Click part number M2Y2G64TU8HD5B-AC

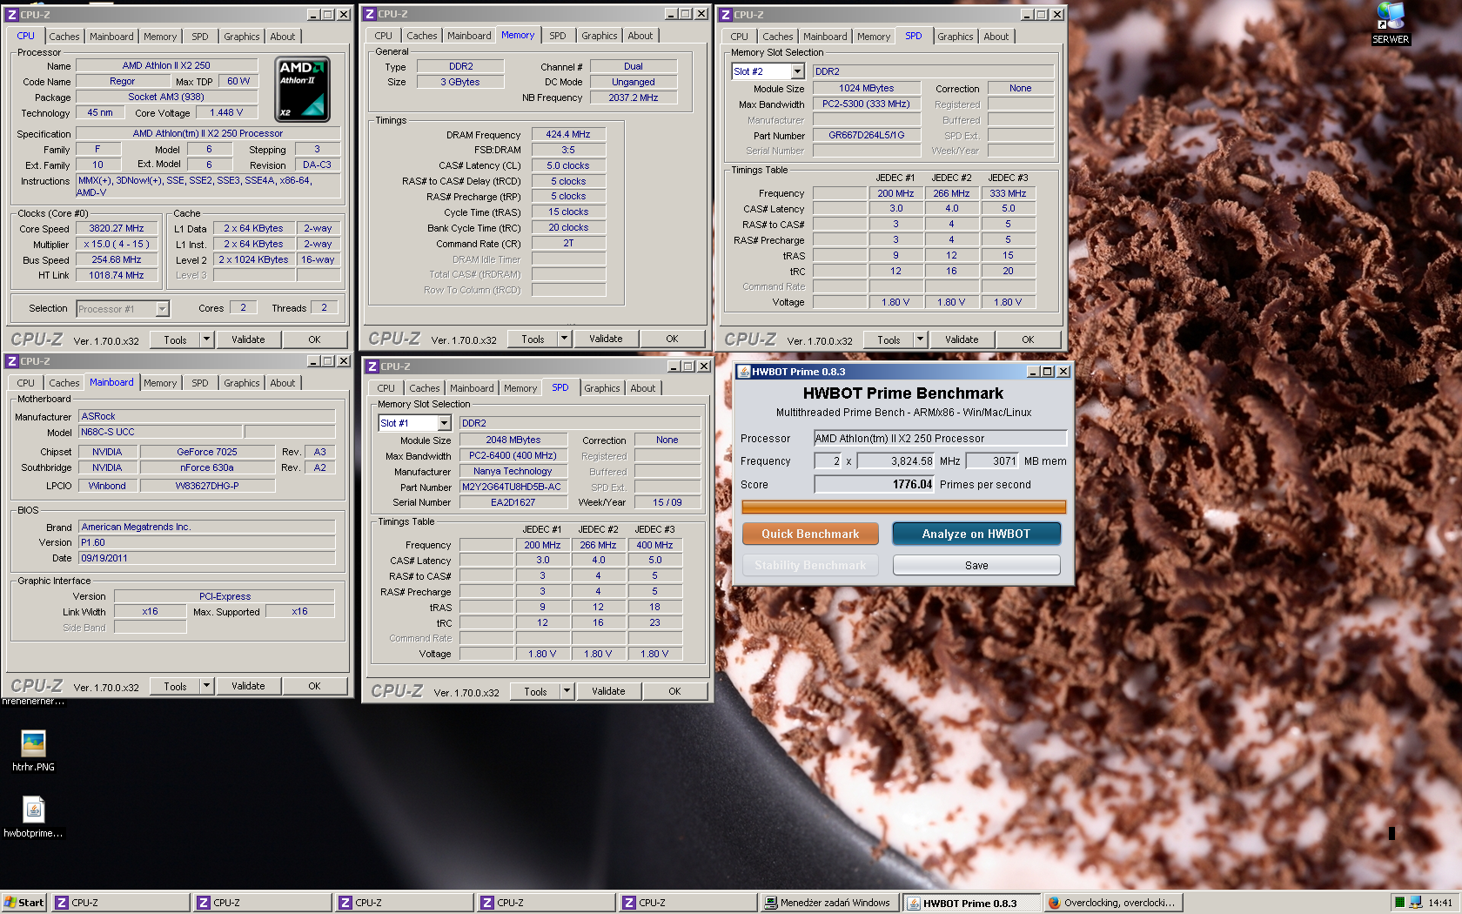512,487
